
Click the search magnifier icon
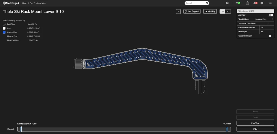pyautogui.click(x=207, y=3)
